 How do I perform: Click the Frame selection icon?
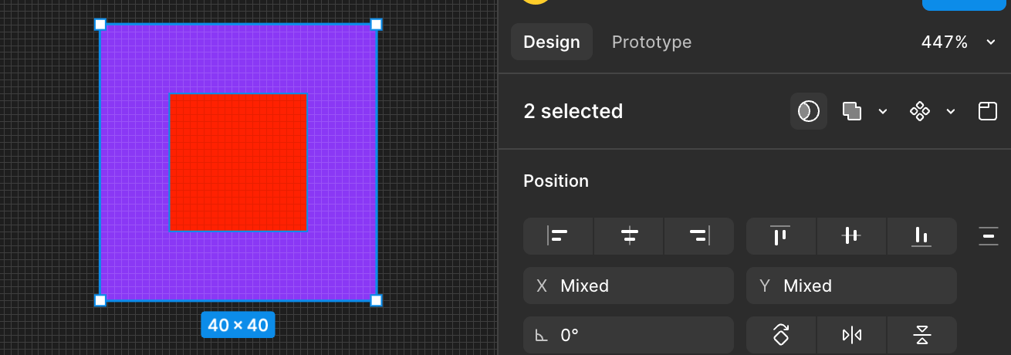pyautogui.click(x=988, y=111)
